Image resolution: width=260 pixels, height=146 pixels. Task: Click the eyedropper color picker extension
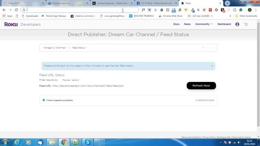(192, 10)
